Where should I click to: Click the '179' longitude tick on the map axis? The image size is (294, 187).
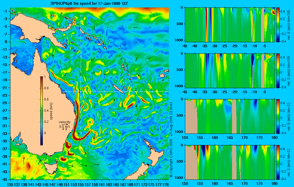point(165,185)
